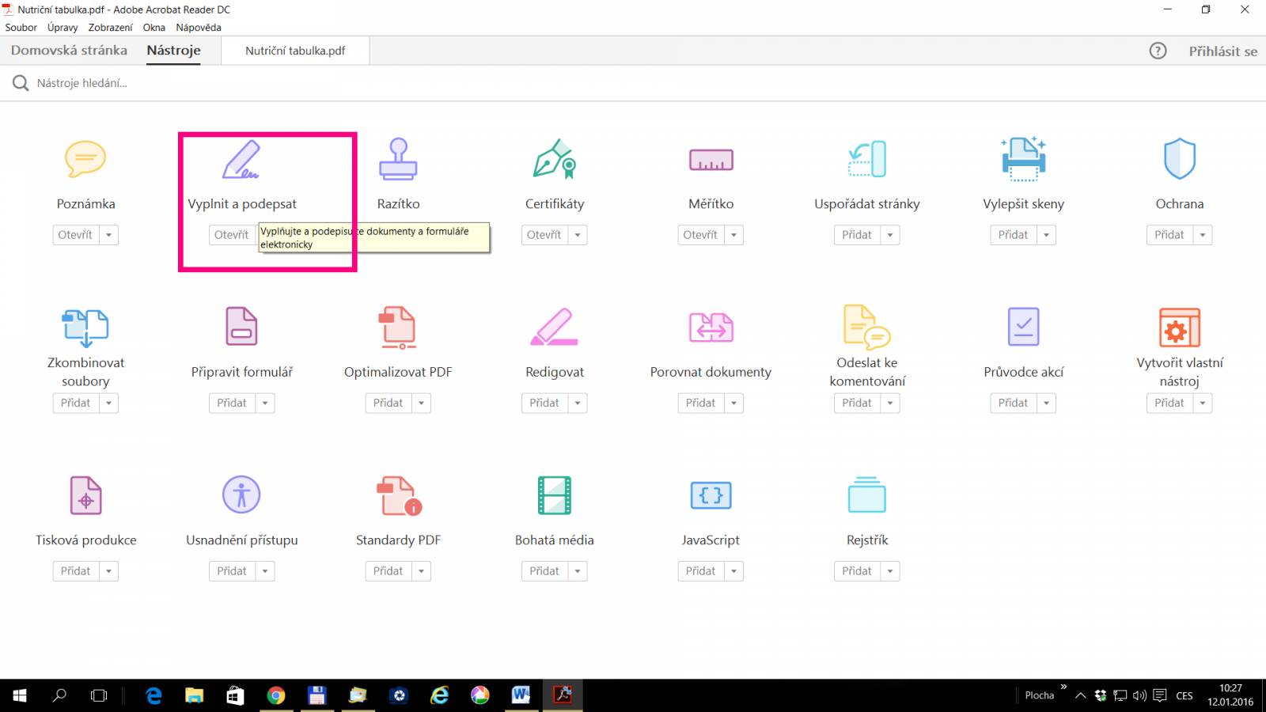Open the Připravit formulář icon
Screen dimensions: 1266x712
241,327
